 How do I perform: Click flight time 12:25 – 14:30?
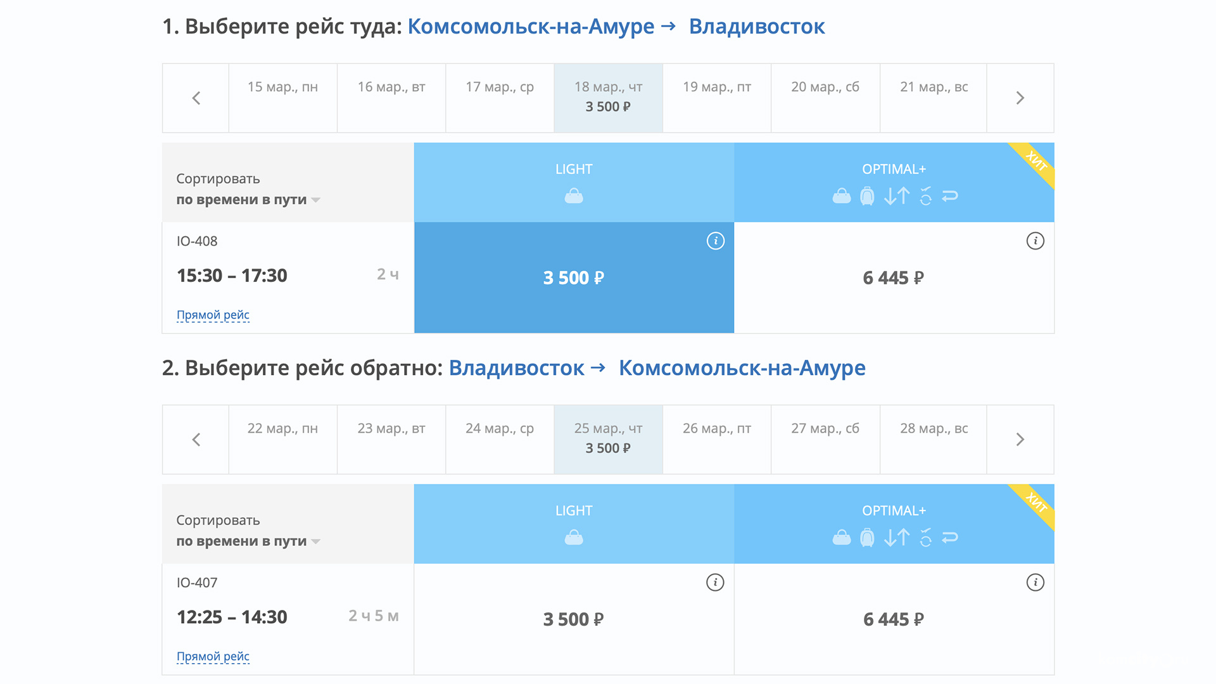(x=232, y=617)
